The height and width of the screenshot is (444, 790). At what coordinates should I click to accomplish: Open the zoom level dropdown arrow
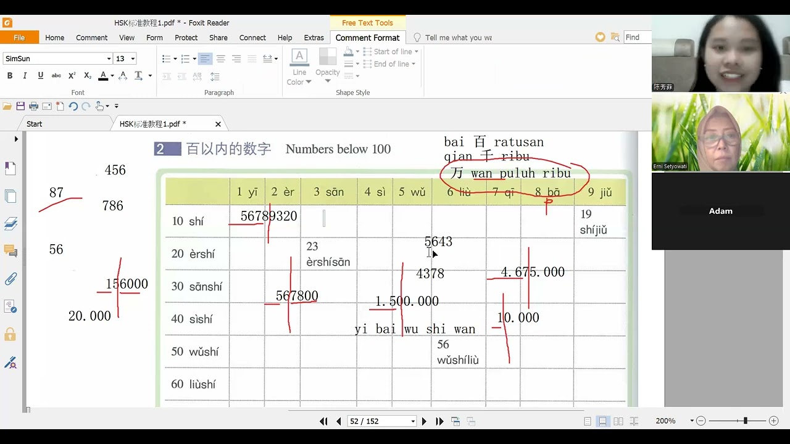click(692, 421)
